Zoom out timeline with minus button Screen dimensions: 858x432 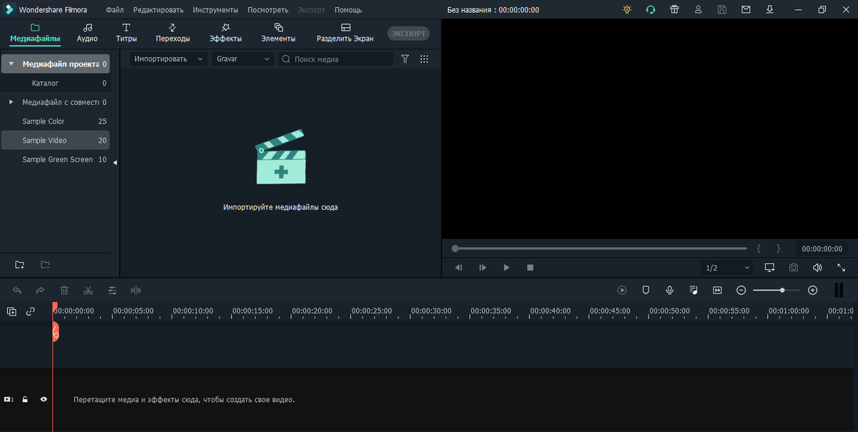741,291
